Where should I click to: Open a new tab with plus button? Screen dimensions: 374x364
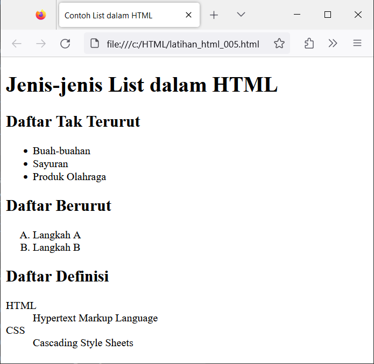[x=214, y=15]
